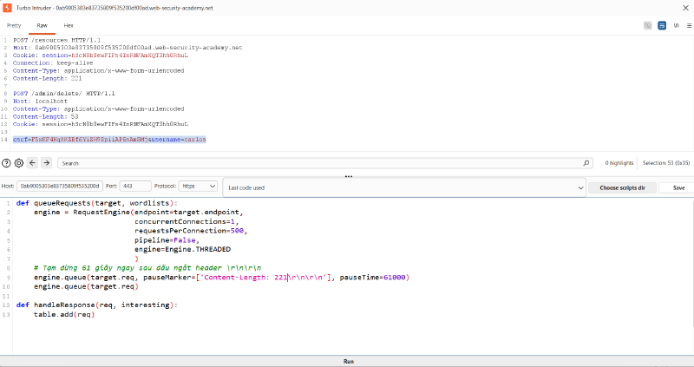Viewport: 694px width, 367px height.
Task: Click the pauseTime=61000 value in the script
Action: [x=372, y=278]
